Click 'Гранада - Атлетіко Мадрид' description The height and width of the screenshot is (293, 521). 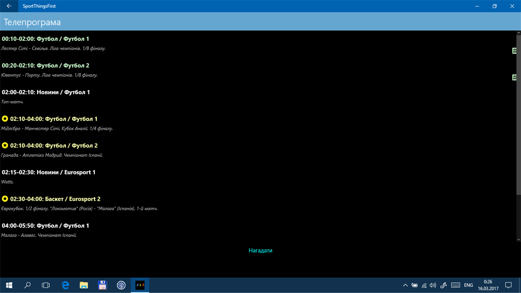(52, 155)
